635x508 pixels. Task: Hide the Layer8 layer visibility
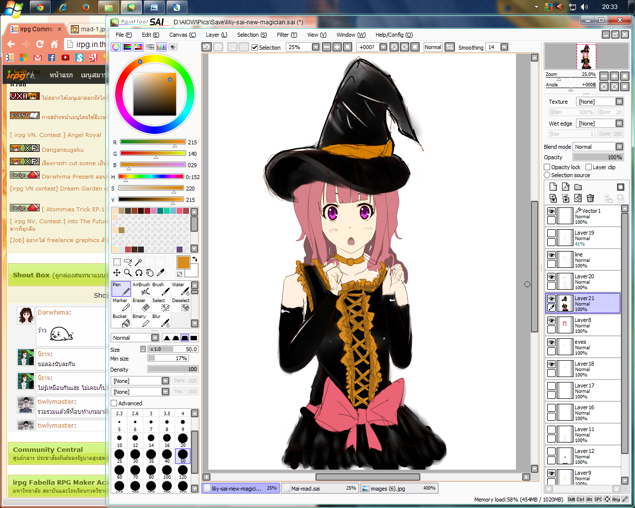551,320
